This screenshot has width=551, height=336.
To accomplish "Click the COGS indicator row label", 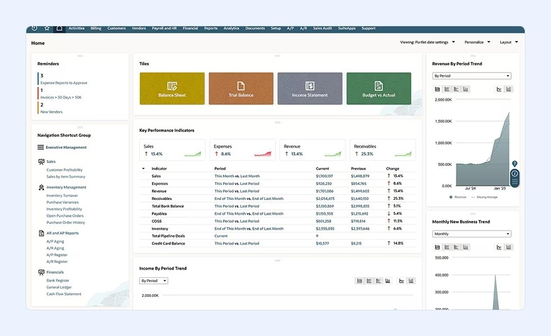I will click(157, 221).
